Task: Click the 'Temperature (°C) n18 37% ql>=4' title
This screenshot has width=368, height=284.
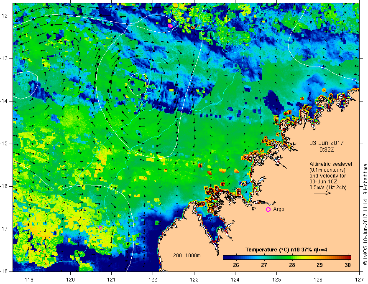Action: [286, 250]
